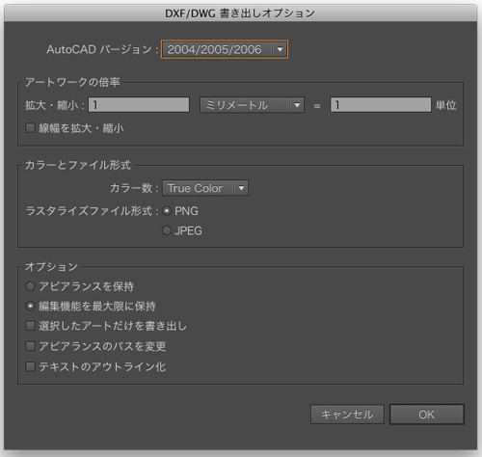Choose アピアランスを保持 option
This screenshot has height=457, width=482.
(x=30, y=286)
